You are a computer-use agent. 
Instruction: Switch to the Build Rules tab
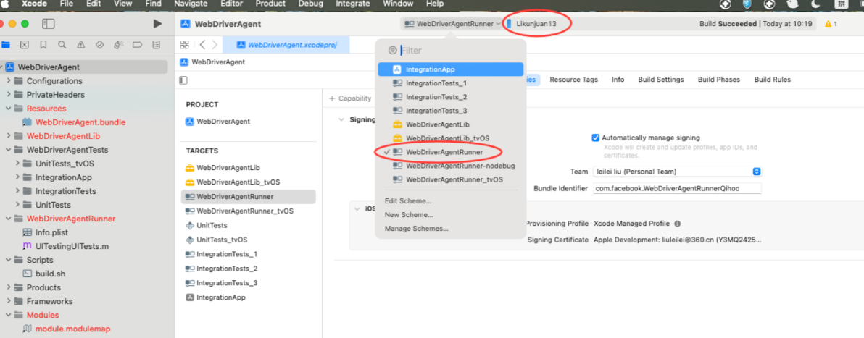772,80
